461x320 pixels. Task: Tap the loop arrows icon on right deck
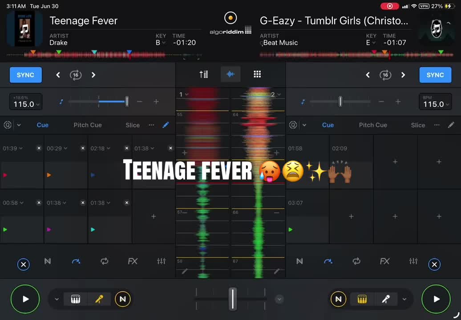[x=356, y=261]
